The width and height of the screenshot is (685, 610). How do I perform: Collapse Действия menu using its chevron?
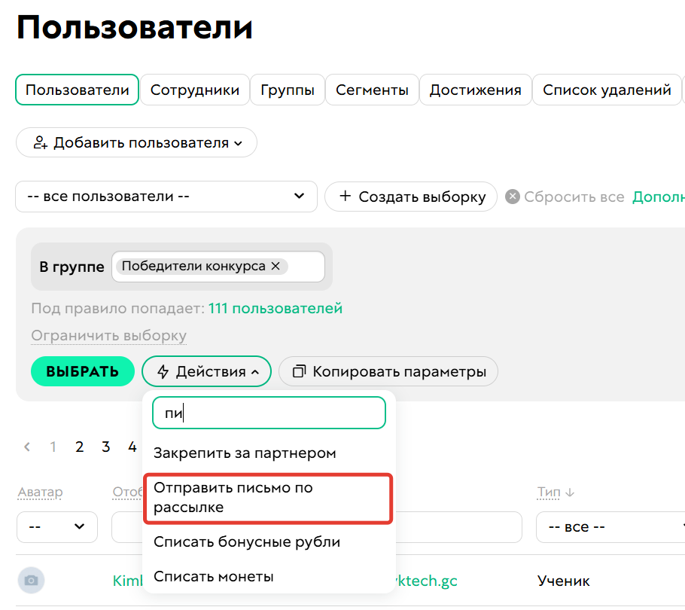click(255, 371)
